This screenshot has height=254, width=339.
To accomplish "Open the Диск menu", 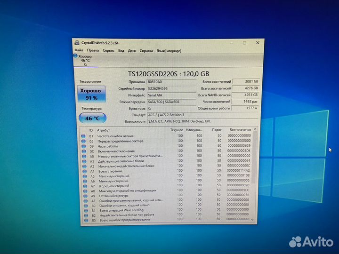I will [132, 51].
